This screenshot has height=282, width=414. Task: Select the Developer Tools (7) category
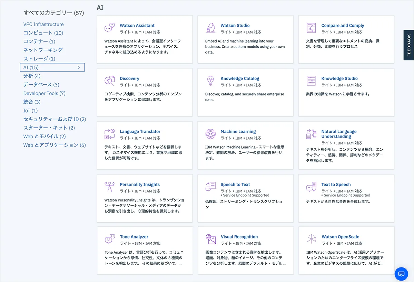(45, 93)
